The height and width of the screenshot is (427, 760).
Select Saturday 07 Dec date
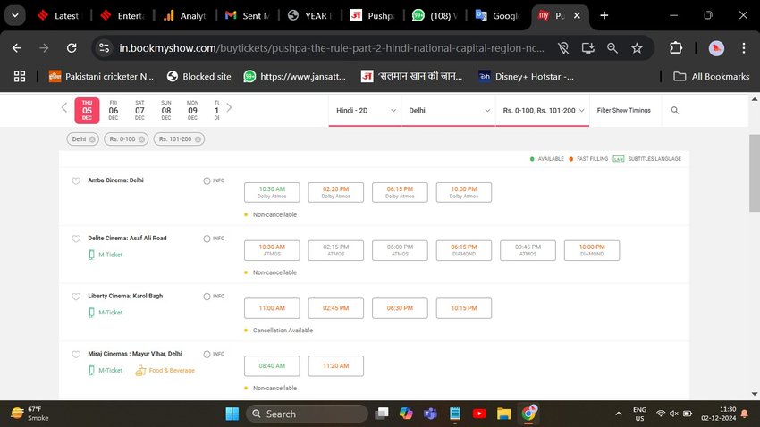click(x=139, y=111)
